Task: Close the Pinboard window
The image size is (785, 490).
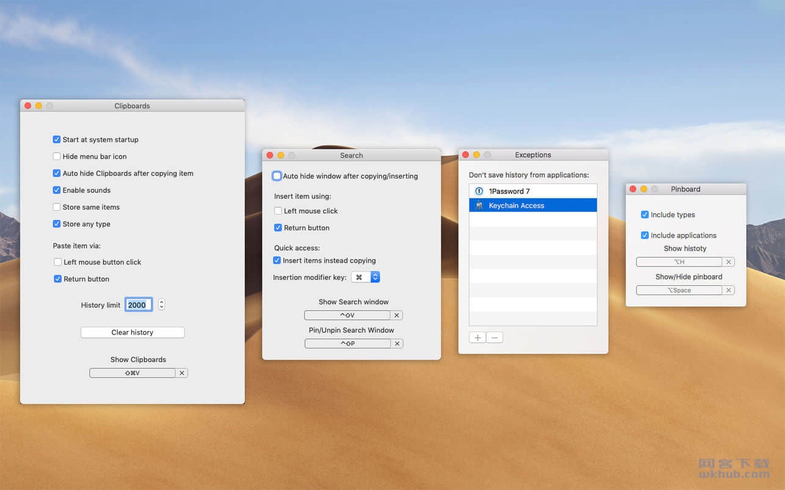Action: 633,189
